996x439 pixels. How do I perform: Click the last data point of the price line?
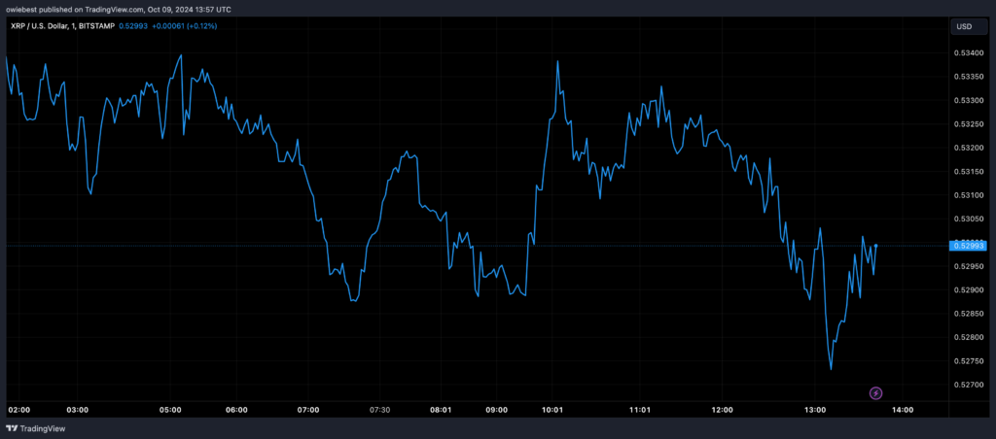coord(877,245)
